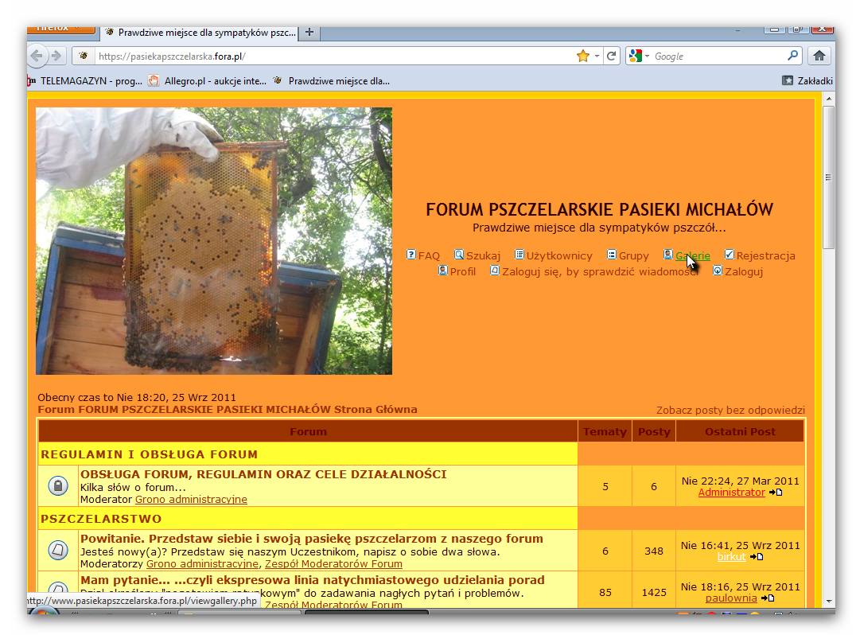The image size is (856, 635).
Task: Click the site favicon in the address bar
Action: click(x=83, y=56)
